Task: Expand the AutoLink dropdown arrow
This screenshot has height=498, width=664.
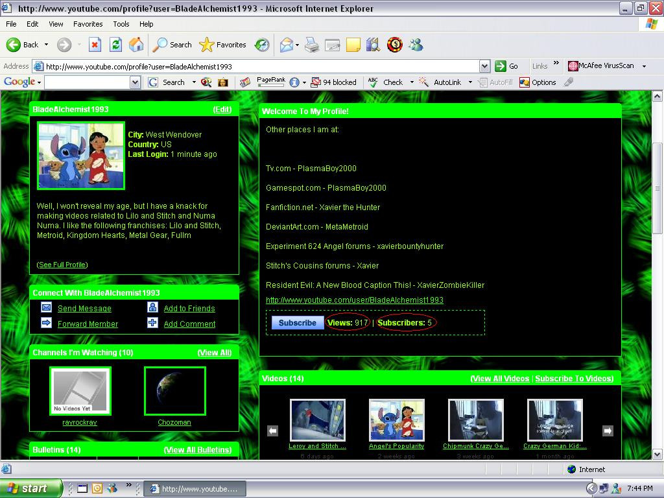Action: 470,82
